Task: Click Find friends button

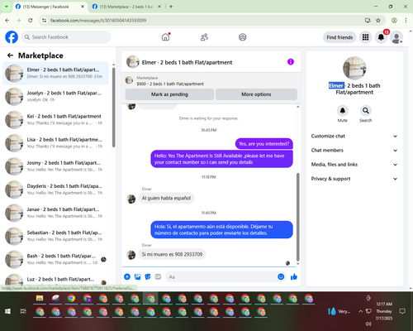Action: pos(339,37)
